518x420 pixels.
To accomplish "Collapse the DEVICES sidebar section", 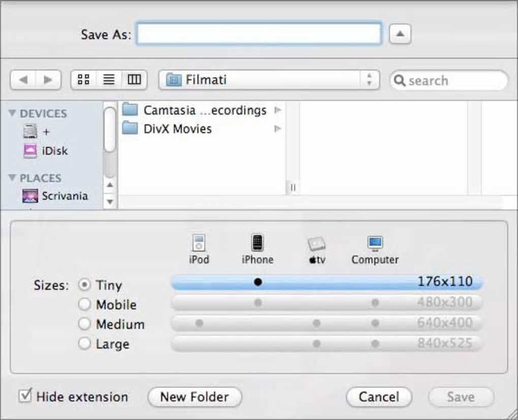I will click(x=13, y=113).
